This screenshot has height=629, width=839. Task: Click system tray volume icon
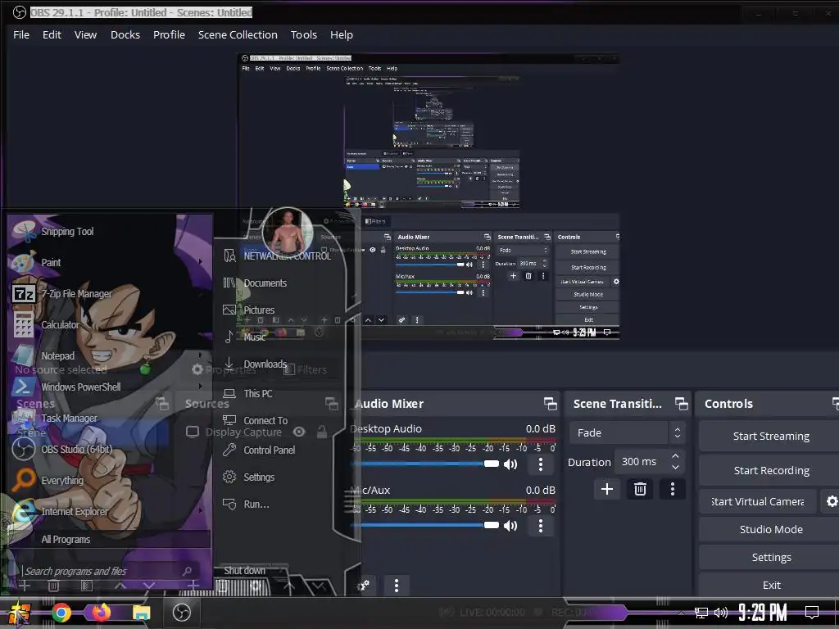[x=721, y=613]
